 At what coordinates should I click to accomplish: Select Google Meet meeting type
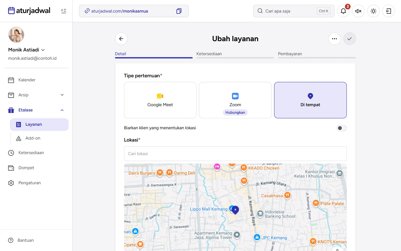pyautogui.click(x=160, y=100)
